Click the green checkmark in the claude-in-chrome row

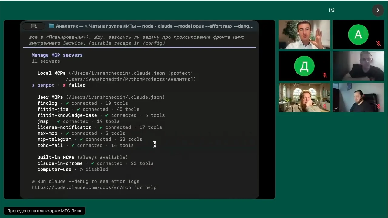pyautogui.click(x=92, y=163)
